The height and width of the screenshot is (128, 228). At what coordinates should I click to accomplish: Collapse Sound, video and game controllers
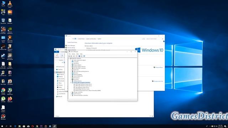tap(71, 82)
